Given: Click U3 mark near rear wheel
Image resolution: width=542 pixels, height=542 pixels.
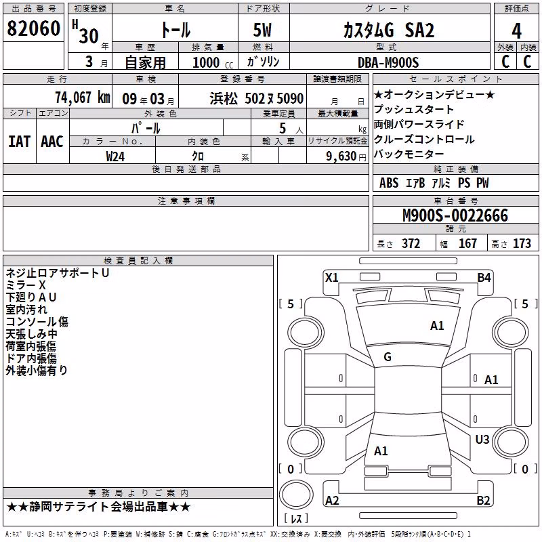Looking at the screenshot, I should coord(482,440).
